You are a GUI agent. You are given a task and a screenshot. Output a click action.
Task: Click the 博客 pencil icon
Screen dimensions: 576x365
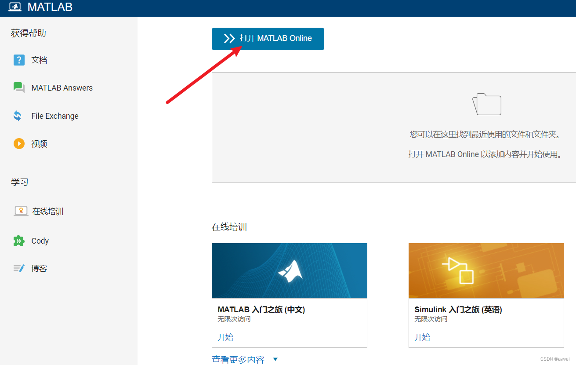[19, 268]
